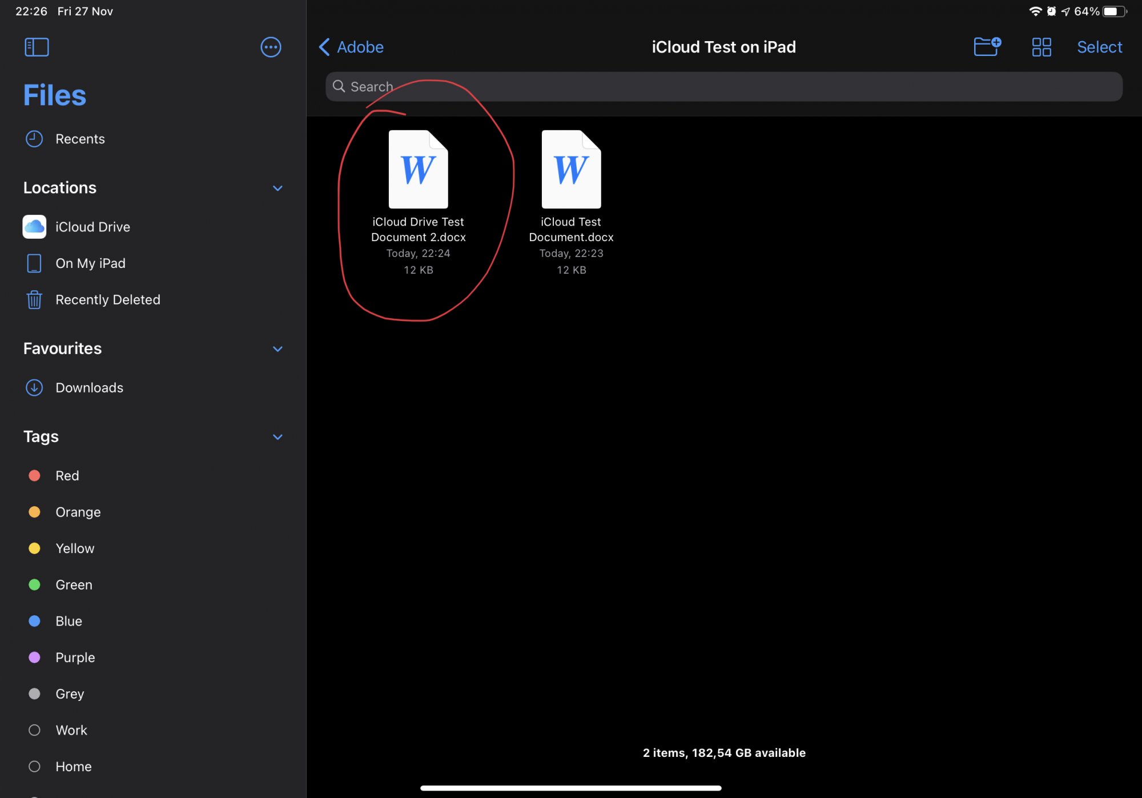
Task: Switch view using the grid icon
Action: (x=1042, y=47)
